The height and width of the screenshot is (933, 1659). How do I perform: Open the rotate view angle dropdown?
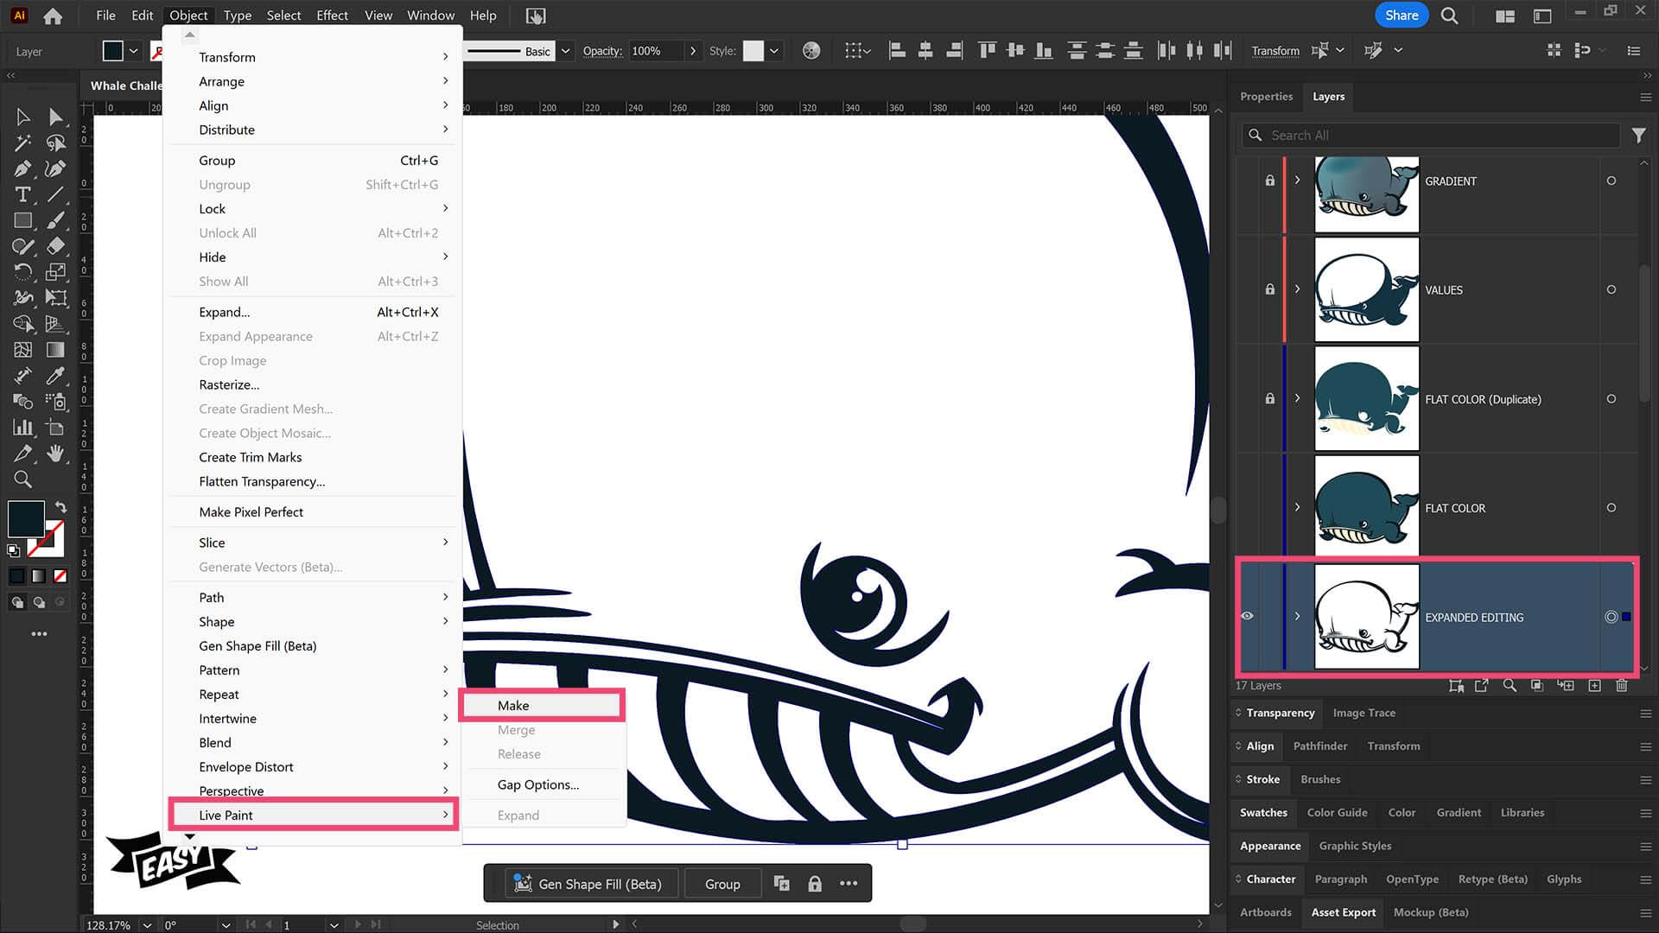point(226,925)
